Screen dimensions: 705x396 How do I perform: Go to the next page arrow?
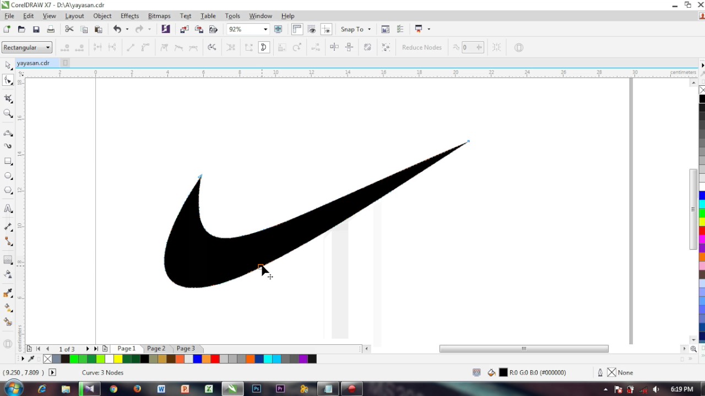click(x=88, y=349)
